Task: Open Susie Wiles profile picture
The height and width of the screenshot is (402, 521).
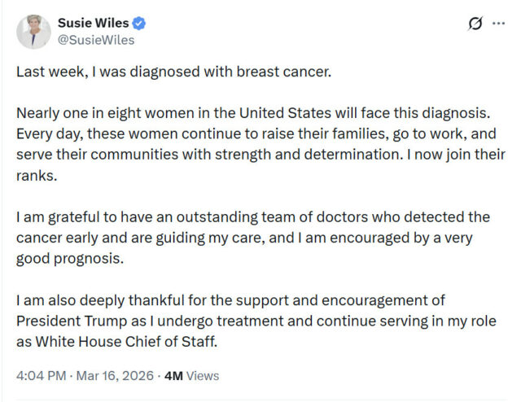Action: 33,31
